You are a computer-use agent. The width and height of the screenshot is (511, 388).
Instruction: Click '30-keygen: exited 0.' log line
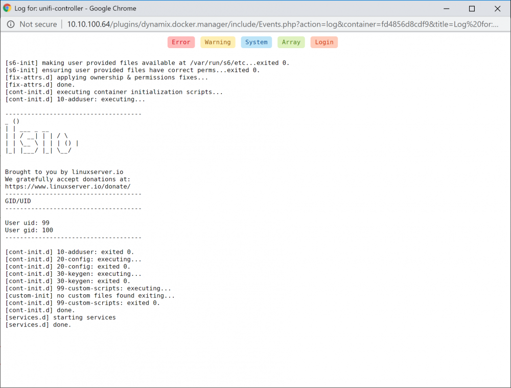(x=67, y=281)
